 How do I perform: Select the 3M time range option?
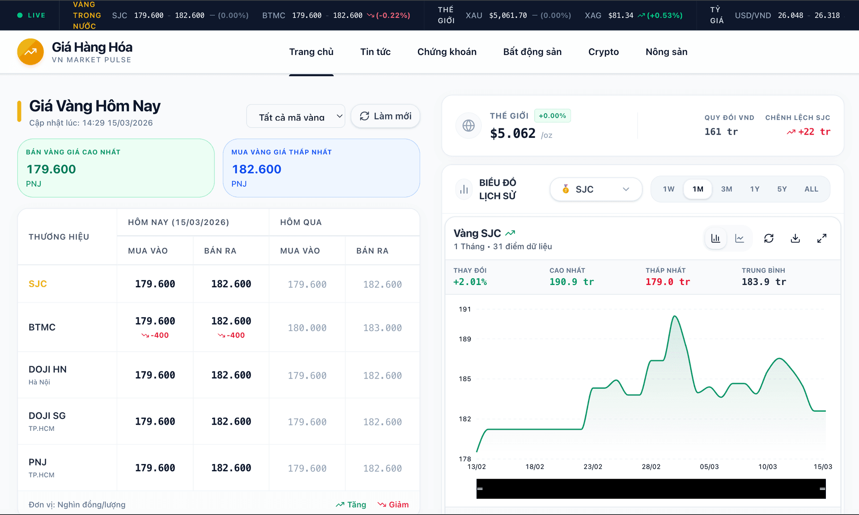(x=726, y=189)
